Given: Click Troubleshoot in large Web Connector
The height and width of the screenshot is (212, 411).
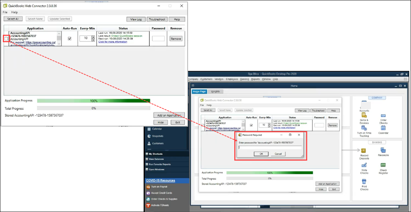Looking at the screenshot, I should [x=157, y=19].
